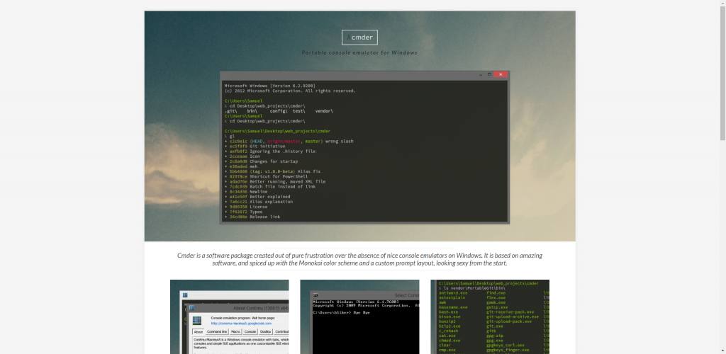Click commit line 'ec5f8f9 Git initiation'
The image size is (726, 354).
click(x=255, y=147)
